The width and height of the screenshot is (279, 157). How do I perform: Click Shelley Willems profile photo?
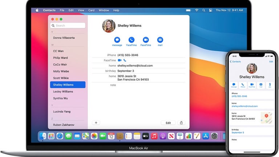pyautogui.click(x=109, y=26)
